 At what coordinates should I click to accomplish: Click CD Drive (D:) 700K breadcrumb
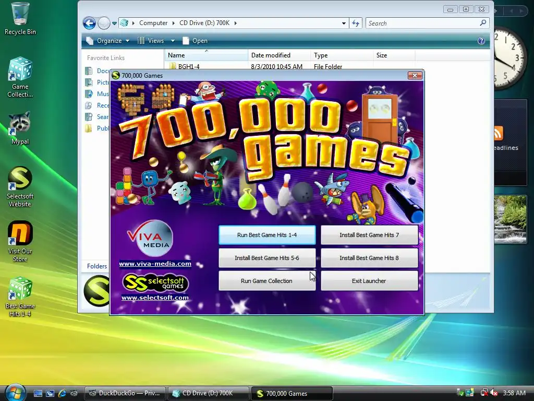204,23
